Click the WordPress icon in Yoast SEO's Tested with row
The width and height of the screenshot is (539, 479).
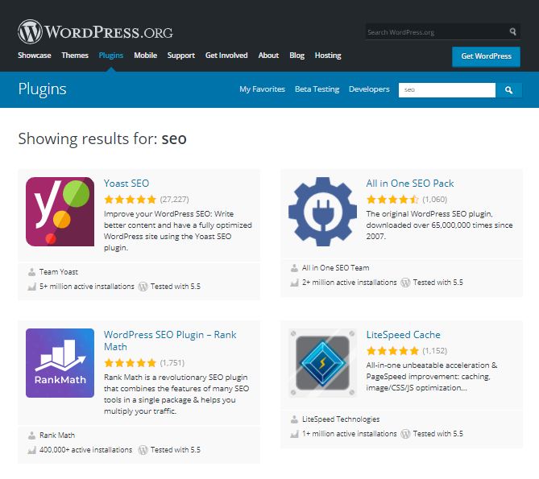pyautogui.click(x=143, y=287)
